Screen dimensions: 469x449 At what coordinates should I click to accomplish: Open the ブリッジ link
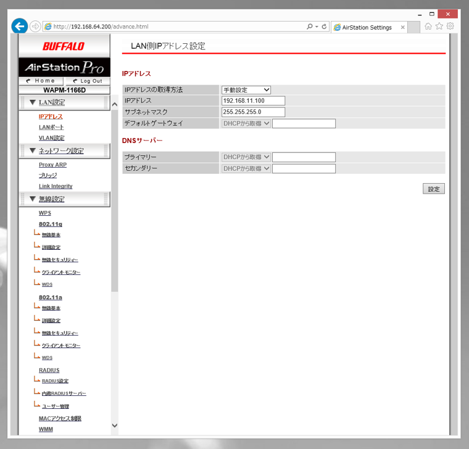48,176
